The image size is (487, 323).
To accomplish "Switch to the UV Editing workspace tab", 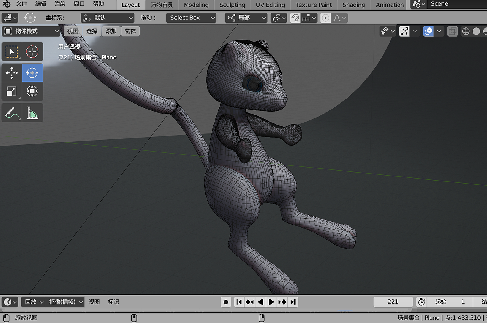I will (271, 5).
